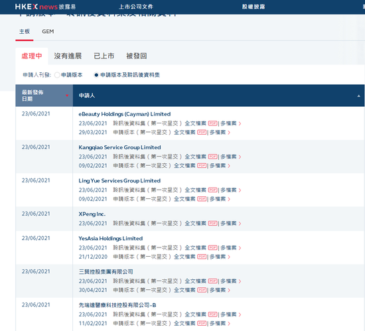Click 先瑞達醫療科技控股有限公司-B applicant name
365x331 pixels.
point(117,305)
